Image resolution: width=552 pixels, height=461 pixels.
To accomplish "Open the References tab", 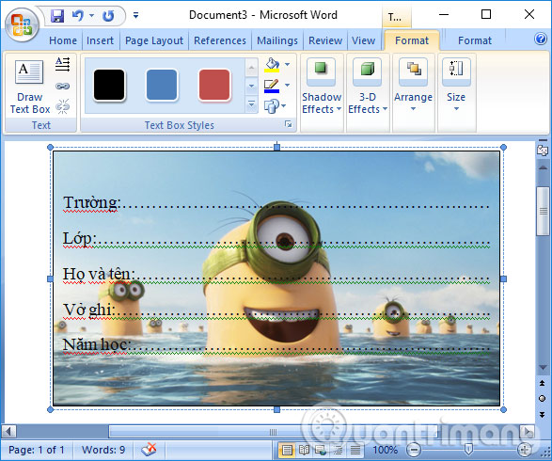I will [x=220, y=40].
